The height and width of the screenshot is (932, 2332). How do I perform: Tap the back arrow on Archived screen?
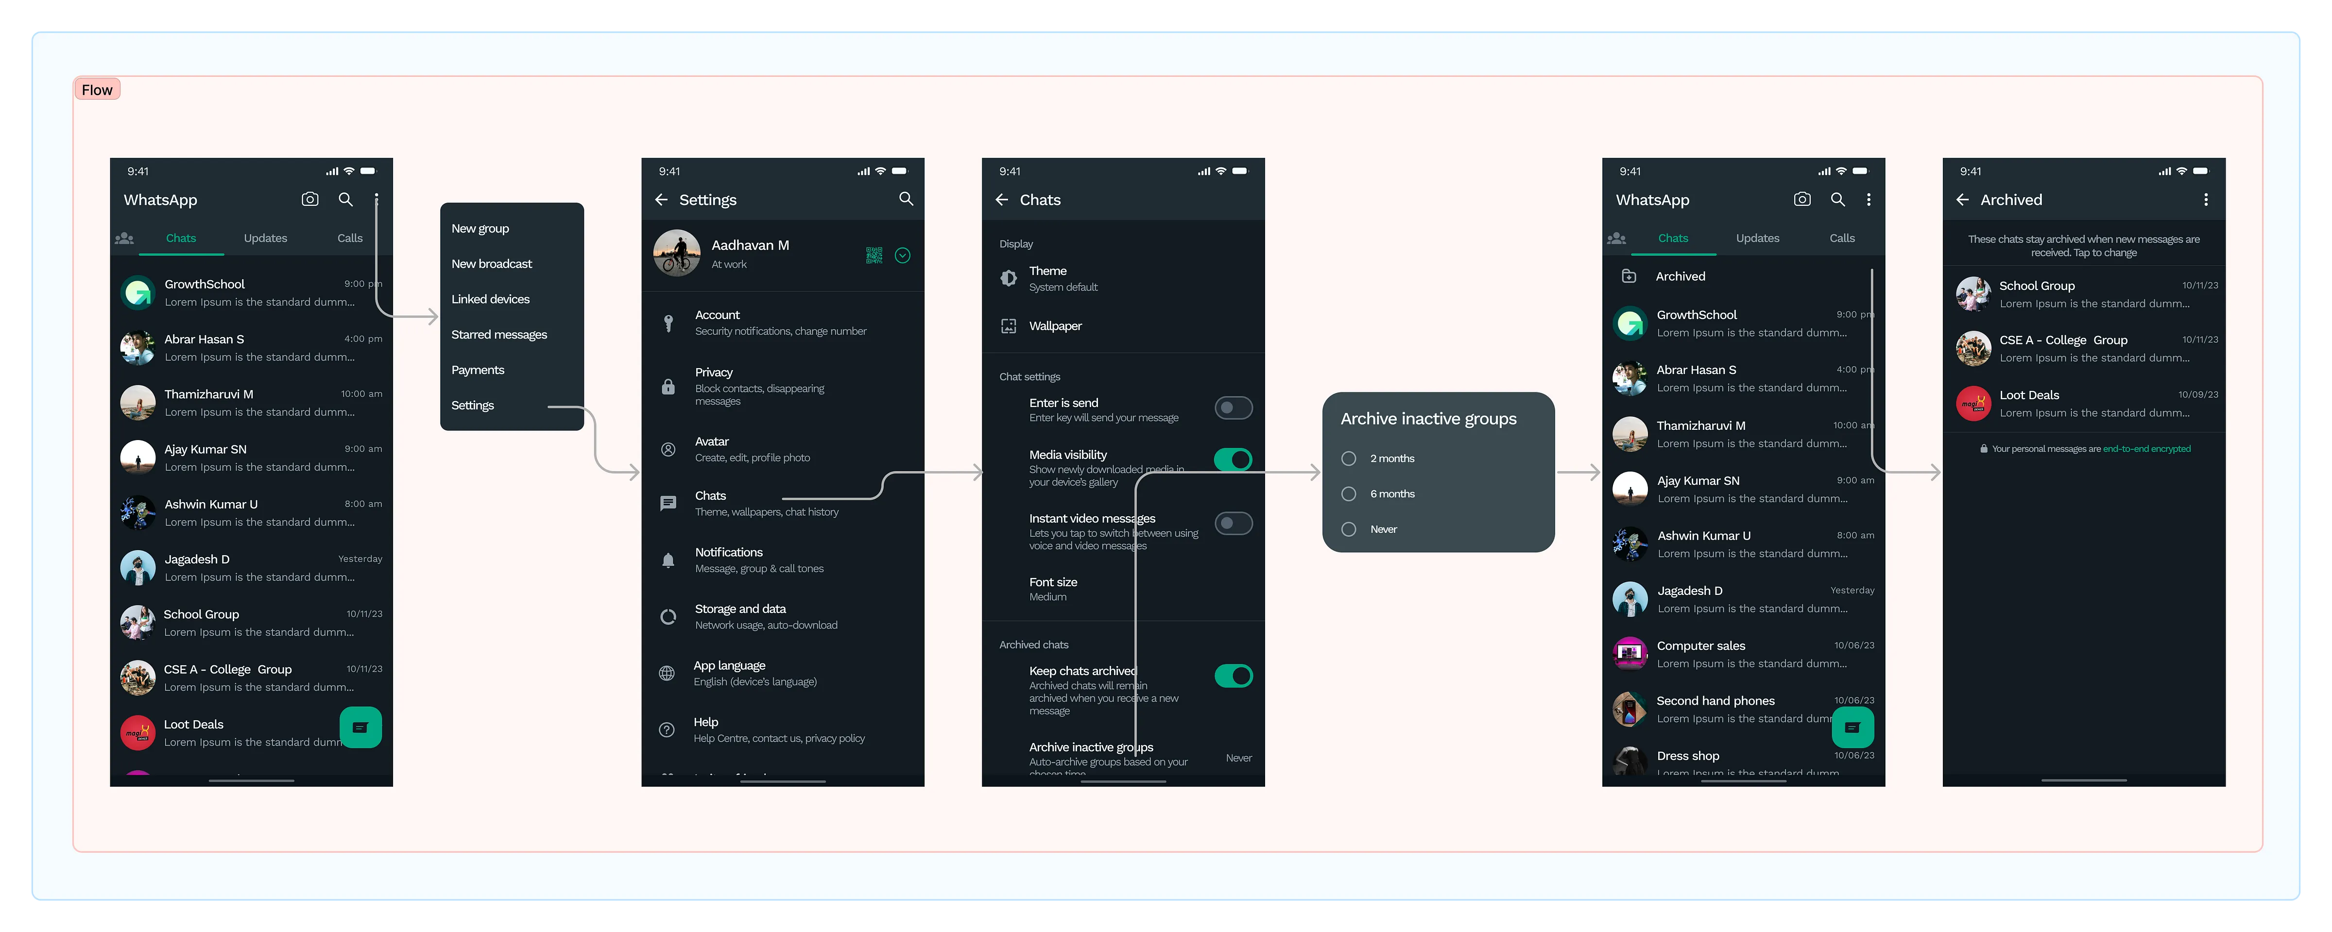point(1962,200)
